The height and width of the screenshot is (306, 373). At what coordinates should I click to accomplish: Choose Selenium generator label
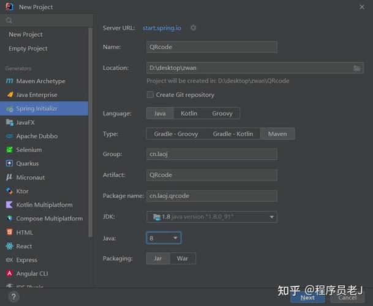(x=29, y=150)
